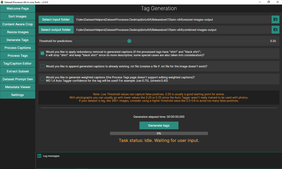Screen dimensions: 282x169
Task: Open Content Aware Crop page
Action: [18, 24]
